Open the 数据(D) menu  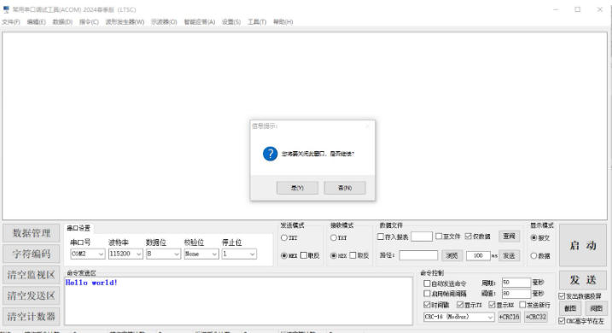[62, 22]
